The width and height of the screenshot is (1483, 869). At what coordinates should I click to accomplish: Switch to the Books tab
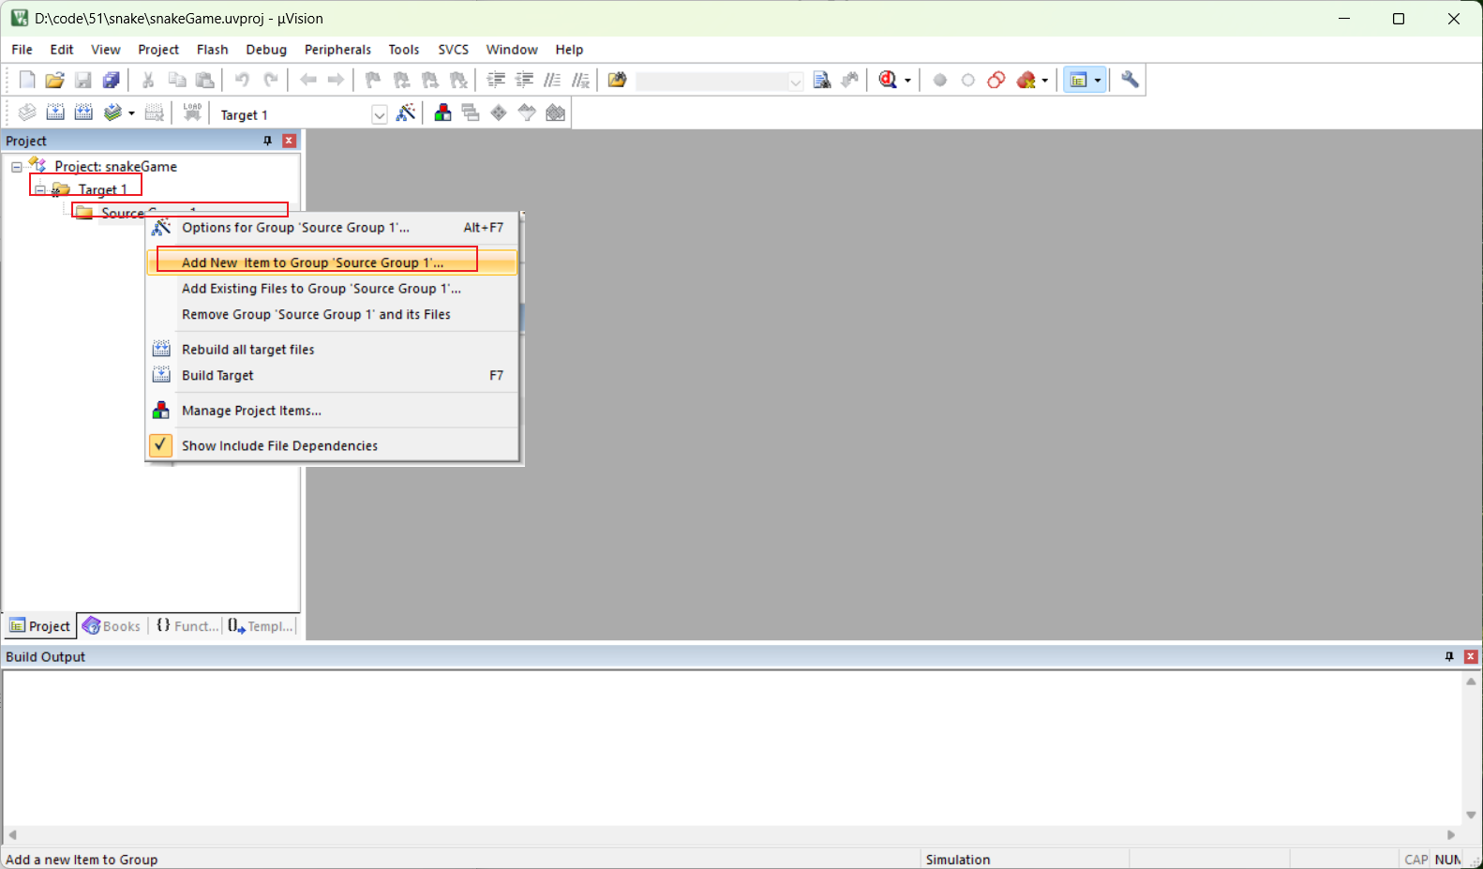(112, 626)
